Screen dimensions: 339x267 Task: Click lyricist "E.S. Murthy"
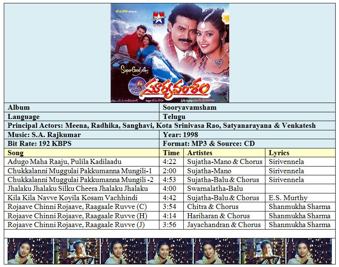pos(288,198)
